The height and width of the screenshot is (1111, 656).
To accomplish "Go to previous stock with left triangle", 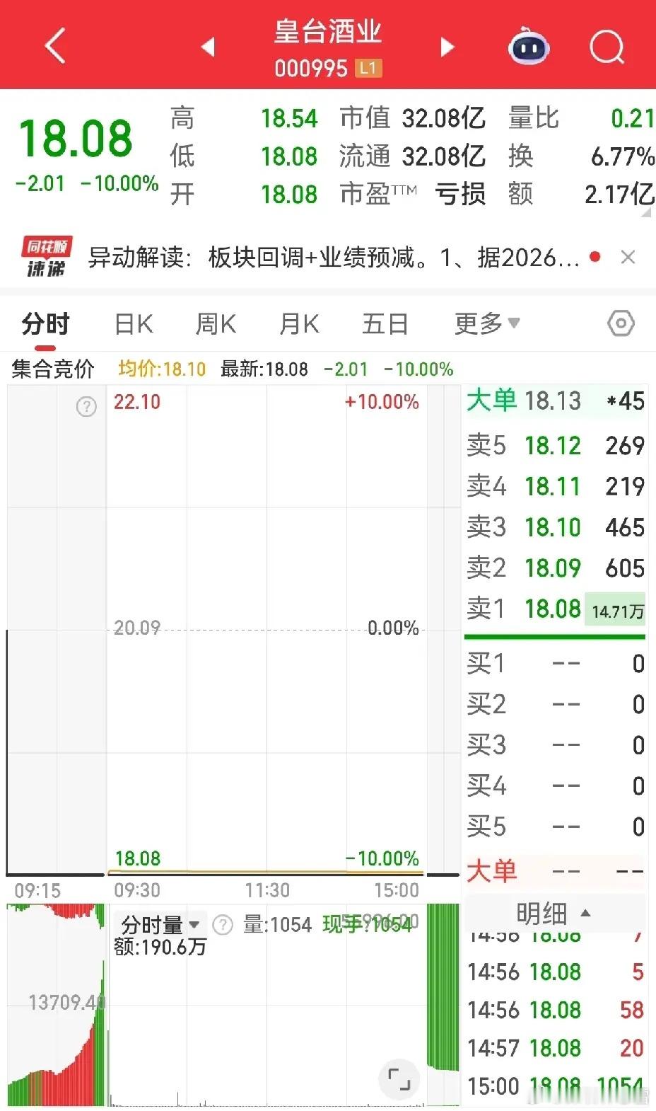I will [208, 47].
